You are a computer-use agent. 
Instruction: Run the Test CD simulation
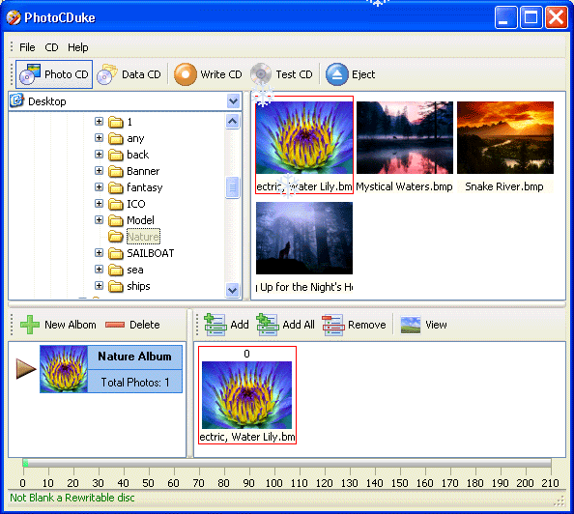click(x=281, y=74)
